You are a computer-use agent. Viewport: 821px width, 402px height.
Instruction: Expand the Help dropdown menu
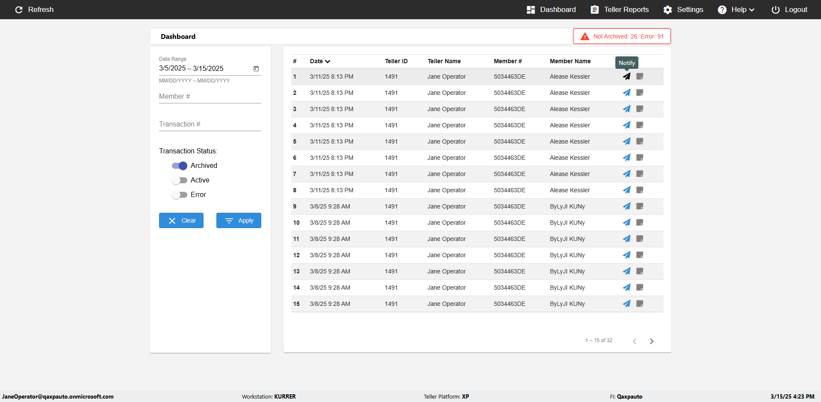[x=736, y=9]
